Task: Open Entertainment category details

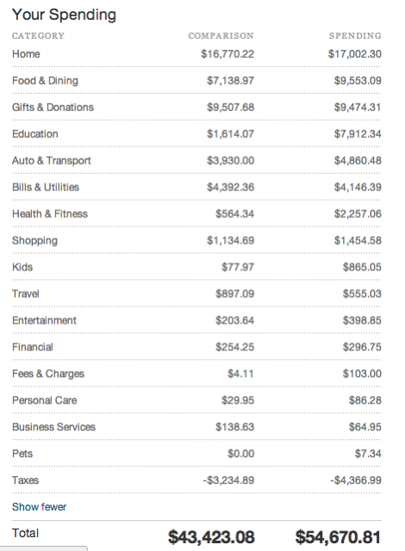Action: click(44, 320)
